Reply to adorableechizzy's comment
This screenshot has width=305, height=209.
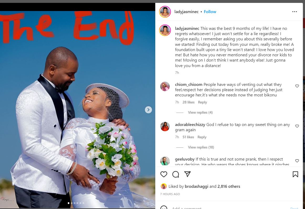(x=202, y=137)
